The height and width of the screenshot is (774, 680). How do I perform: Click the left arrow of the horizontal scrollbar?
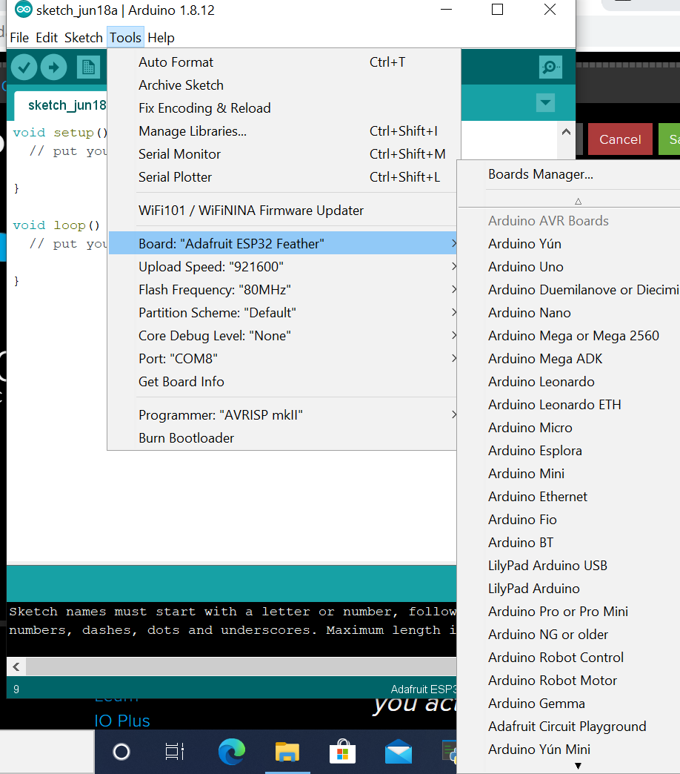(x=15, y=666)
